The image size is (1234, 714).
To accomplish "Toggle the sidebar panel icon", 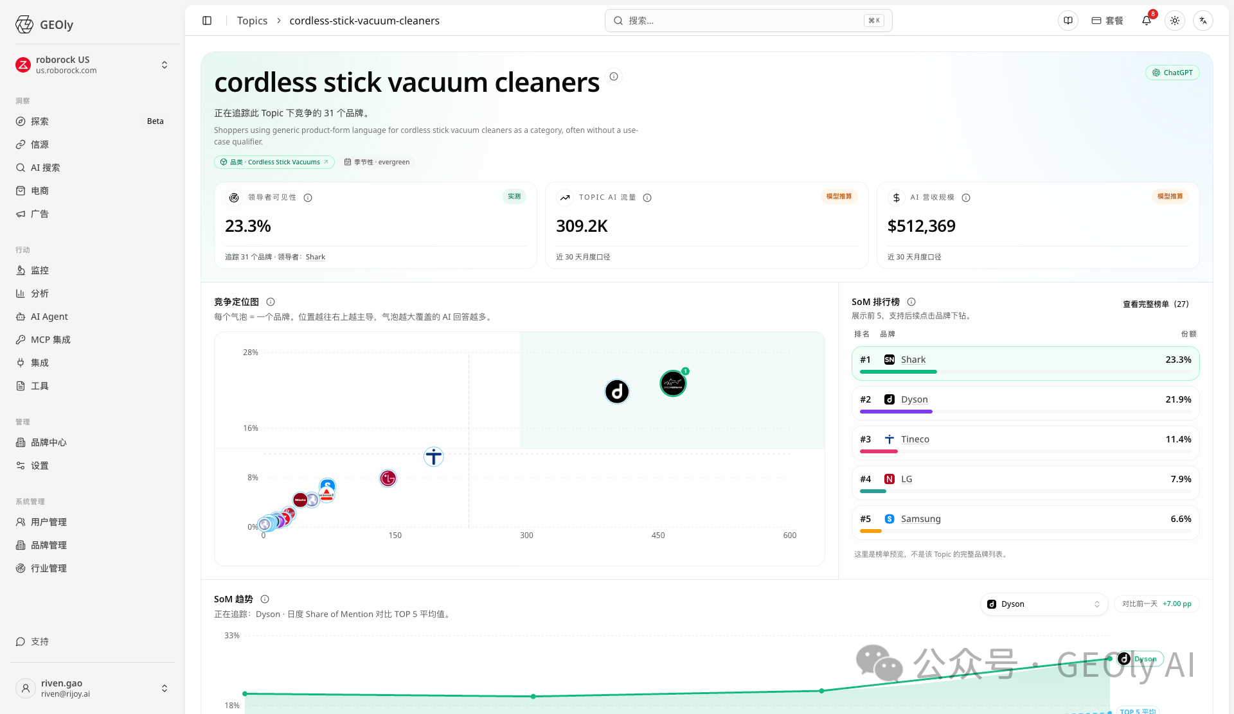I will pos(207,21).
